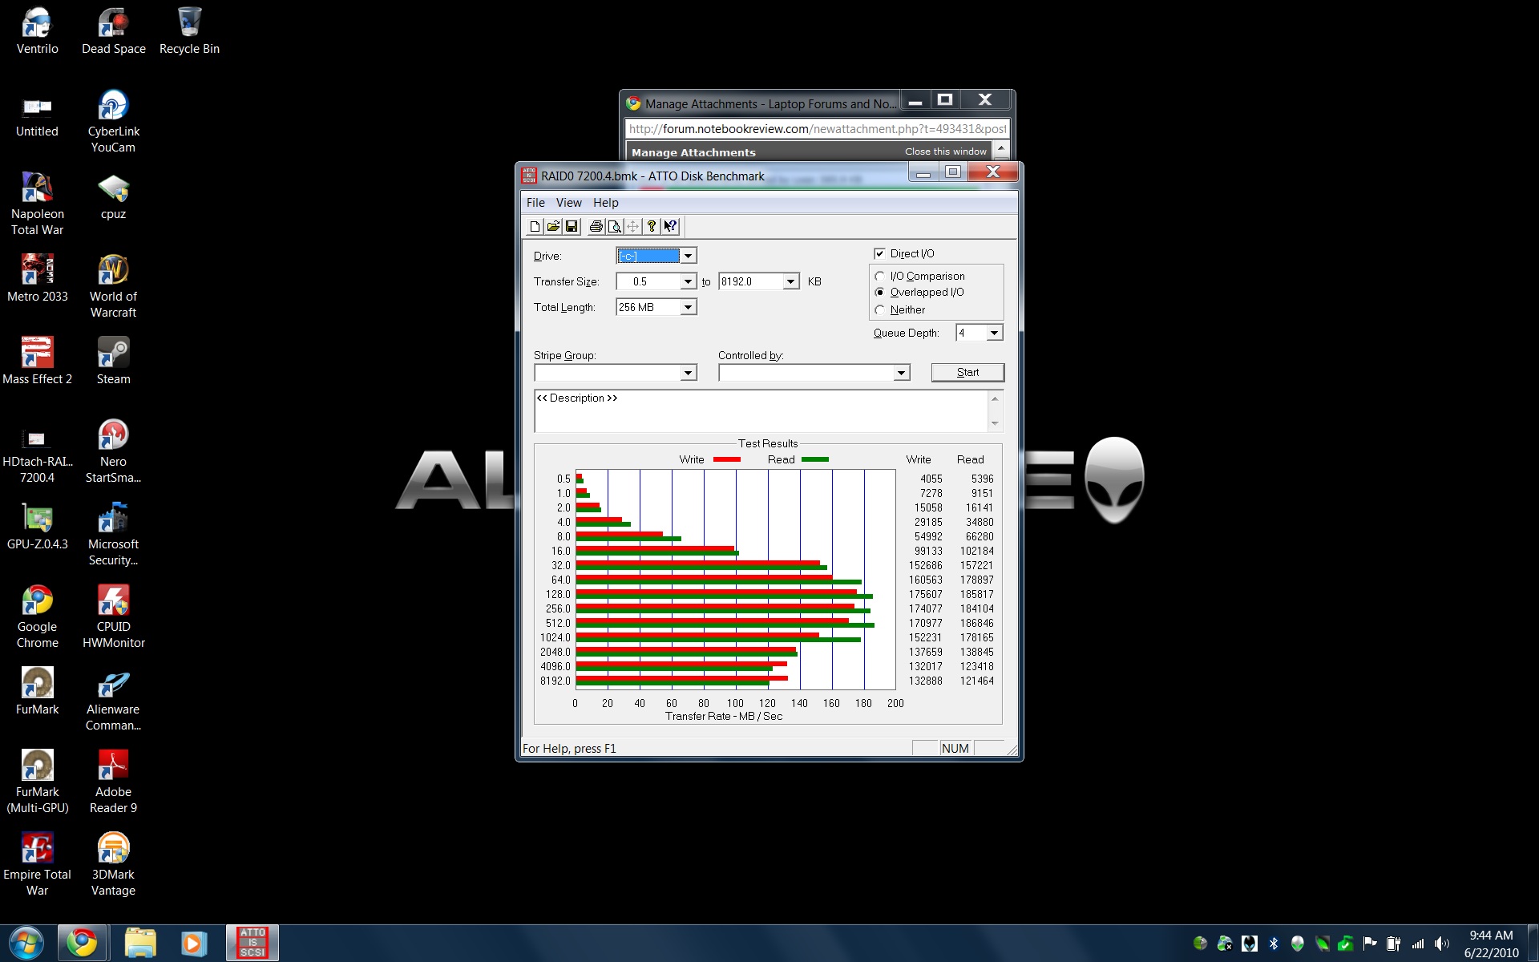Open the Stripe Group dropdown
The height and width of the screenshot is (962, 1539).
pyautogui.click(x=688, y=373)
